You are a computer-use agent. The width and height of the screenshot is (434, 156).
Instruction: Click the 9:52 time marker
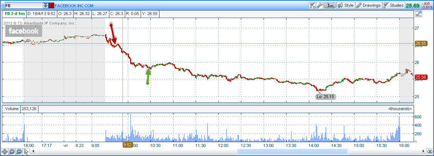[x=128, y=144]
